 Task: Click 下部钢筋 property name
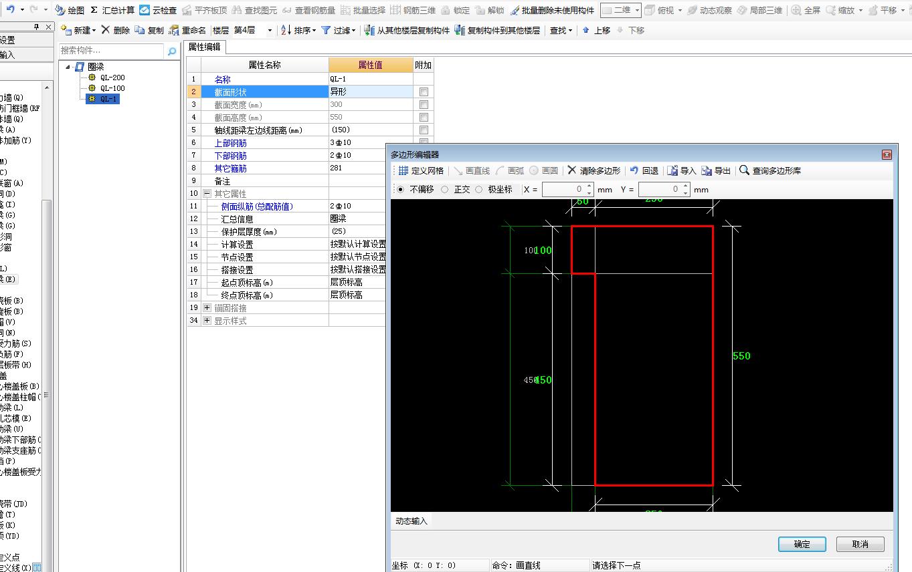click(230, 156)
